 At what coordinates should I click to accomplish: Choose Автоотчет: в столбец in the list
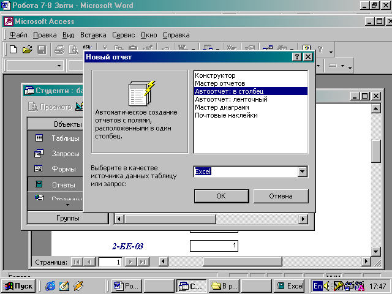click(x=251, y=91)
